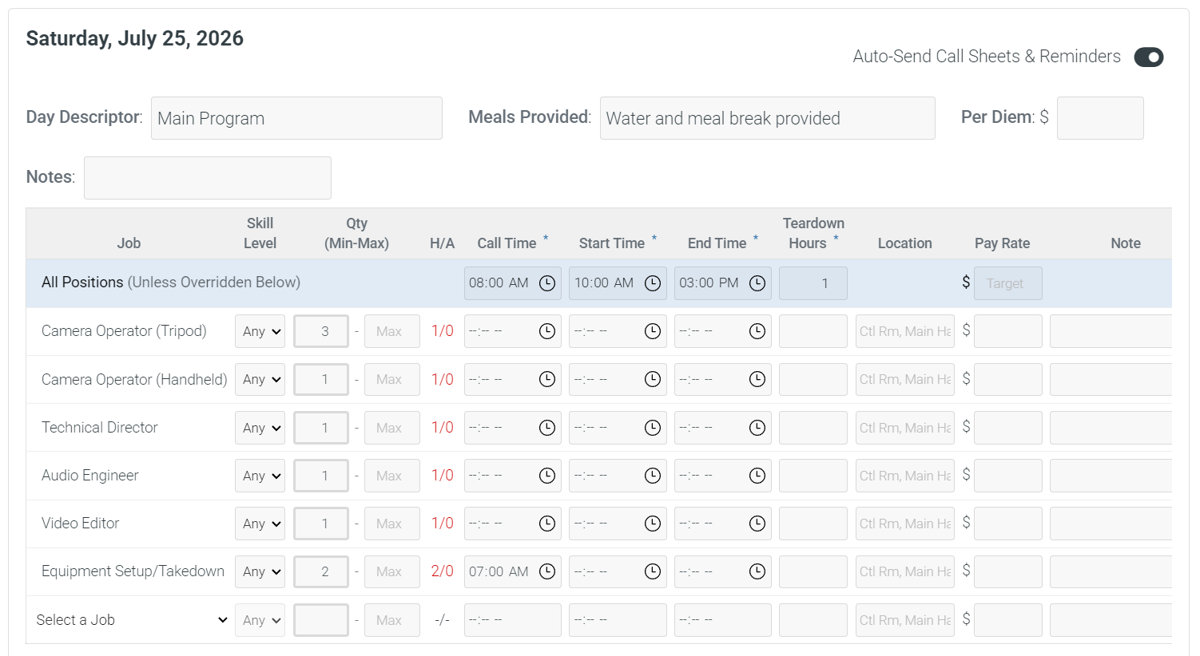The width and height of the screenshot is (1200, 656).
Task: Open skill level dropdown for Camera Operator (Tripod)
Action: pyautogui.click(x=260, y=331)
